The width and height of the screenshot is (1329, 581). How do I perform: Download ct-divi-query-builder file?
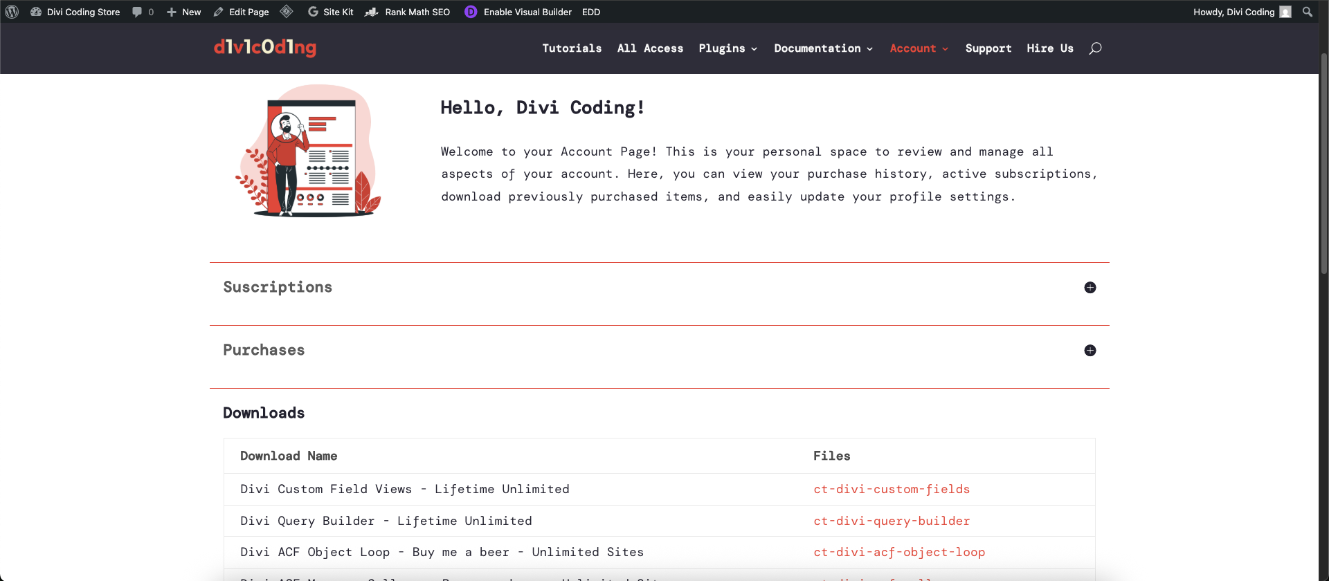coord(892,521)
